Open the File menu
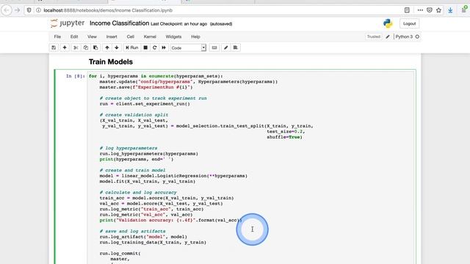The image size is (470, 264). 57,37
